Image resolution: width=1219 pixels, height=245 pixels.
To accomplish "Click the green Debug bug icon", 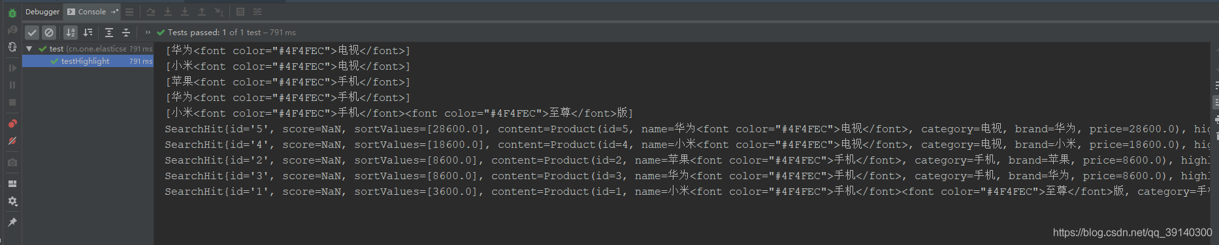I will tap(12, 12).
